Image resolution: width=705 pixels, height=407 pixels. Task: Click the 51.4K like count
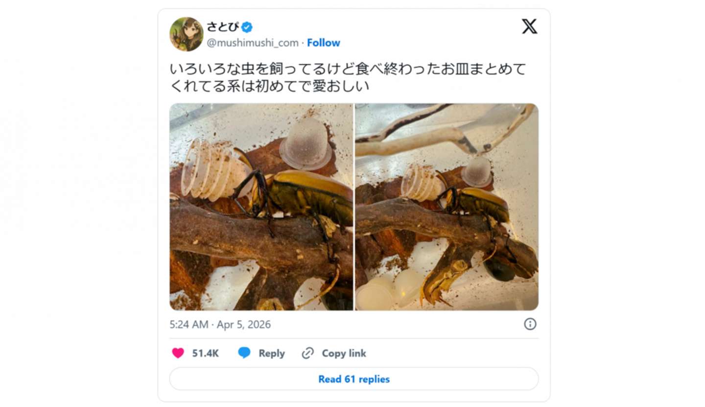(205, 353)
